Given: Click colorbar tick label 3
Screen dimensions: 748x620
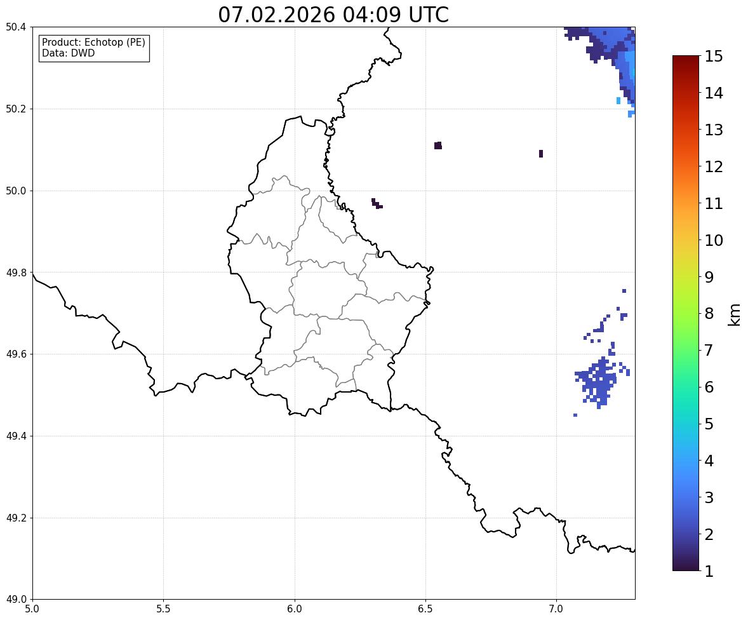Looking at the screenshot, I should click(709, 497).
